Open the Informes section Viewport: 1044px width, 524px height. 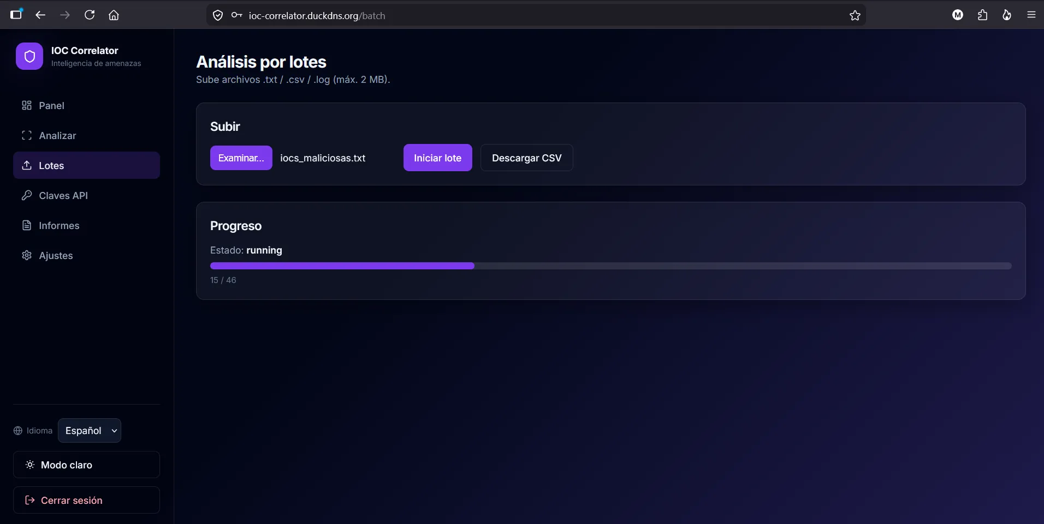coord(86,225)
